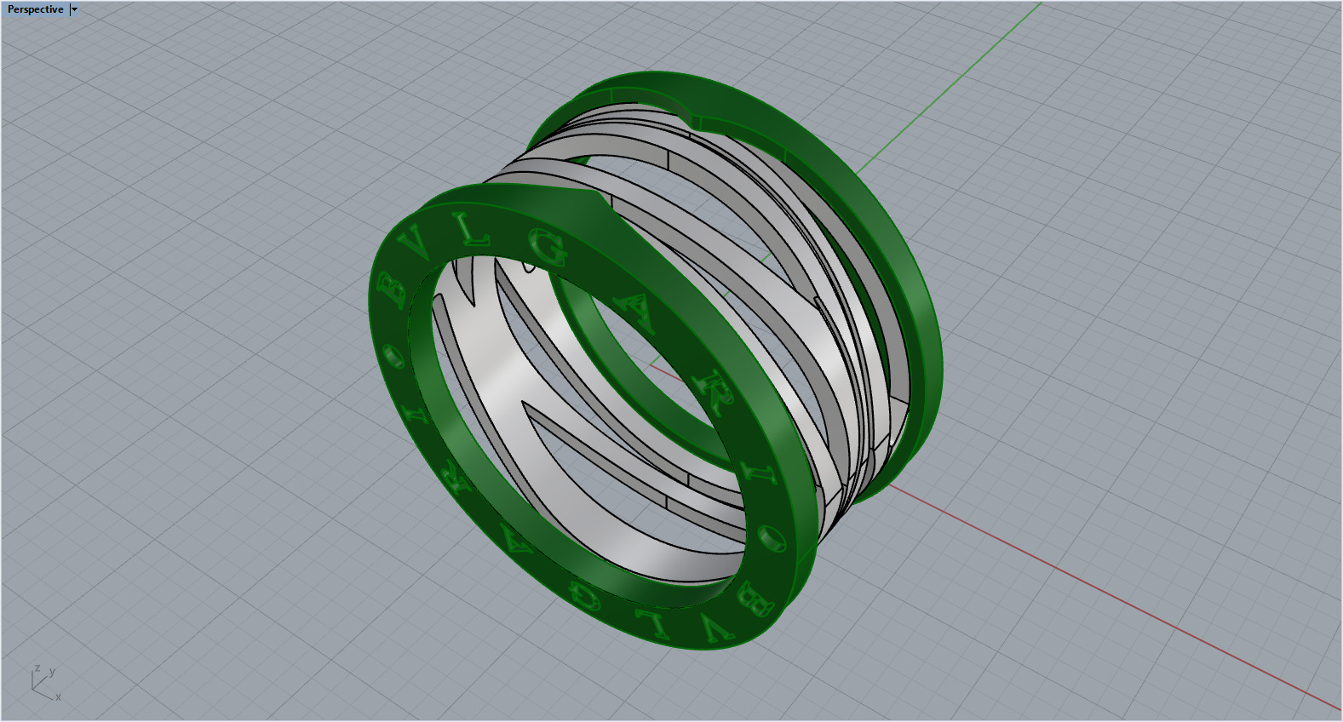The image size is (1343, 722).
Task: Click the Perspective viewport title label
Action: coord(36,9)
